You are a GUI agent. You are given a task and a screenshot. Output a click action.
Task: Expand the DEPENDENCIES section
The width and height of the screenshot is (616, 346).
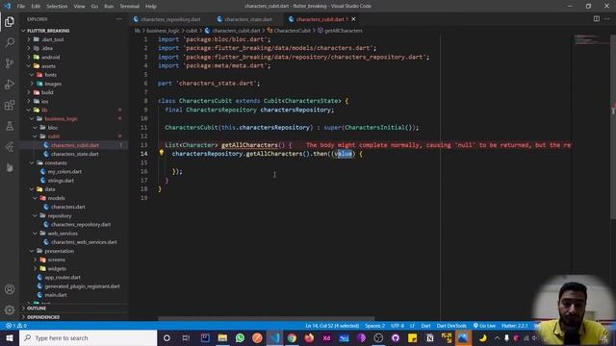[x=42, y=317]
